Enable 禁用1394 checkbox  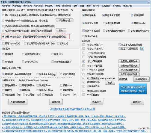(53, 54)
